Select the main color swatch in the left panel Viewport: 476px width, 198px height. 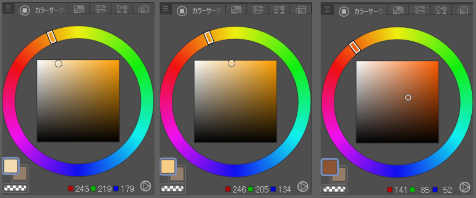11,166
